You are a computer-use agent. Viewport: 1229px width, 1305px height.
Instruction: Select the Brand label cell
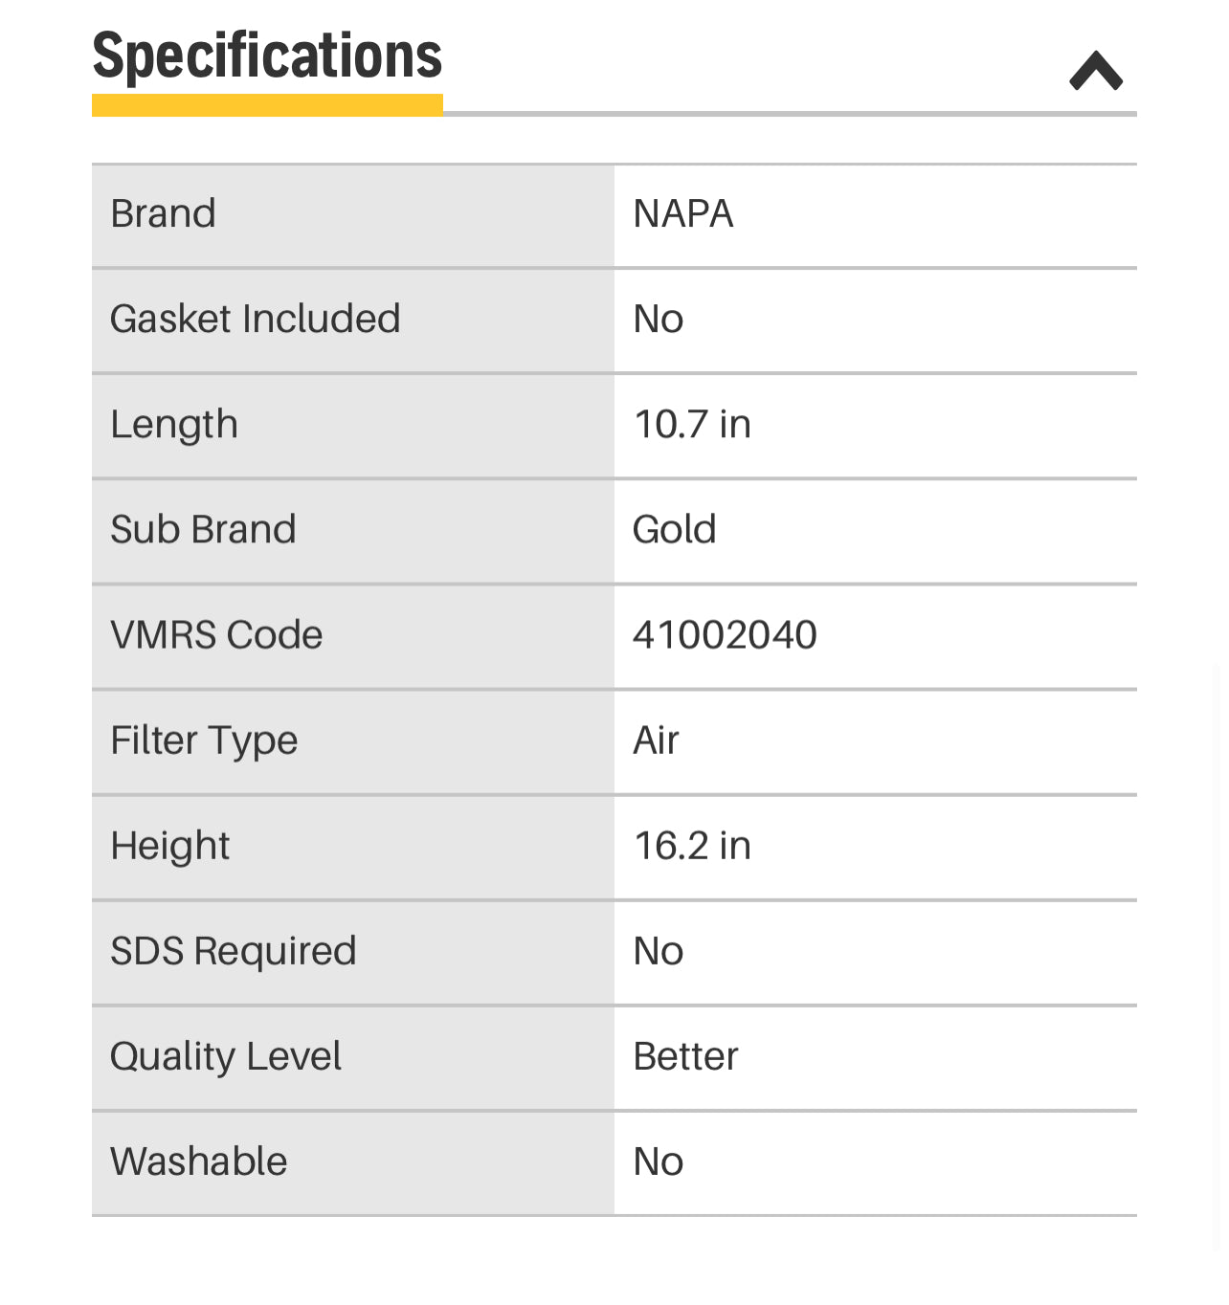(x=164, y=213)
